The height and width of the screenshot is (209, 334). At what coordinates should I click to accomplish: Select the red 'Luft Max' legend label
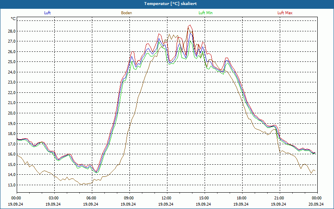point(285,13)
